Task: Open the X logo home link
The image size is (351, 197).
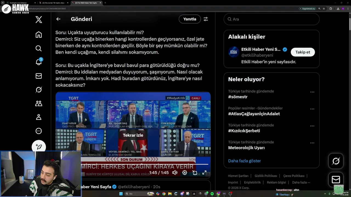Action: tap(39, 19)
